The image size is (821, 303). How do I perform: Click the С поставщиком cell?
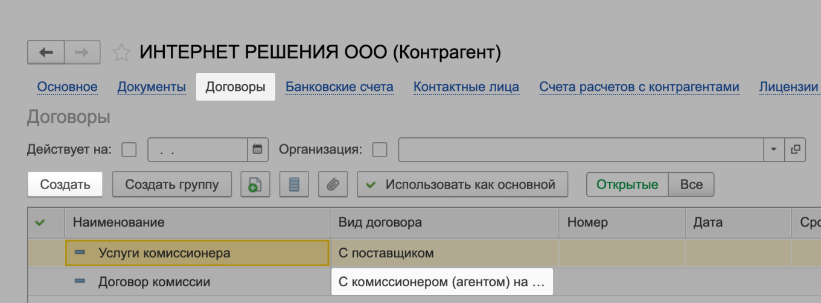pyautogui.click(x=444, y=253)
